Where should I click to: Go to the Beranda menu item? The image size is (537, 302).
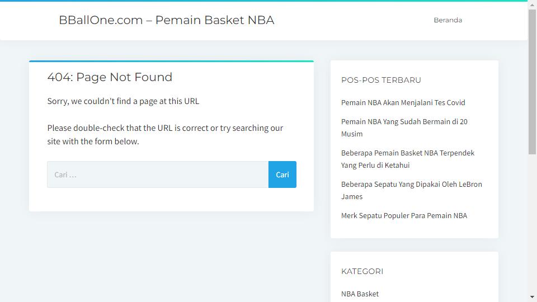click(x=447, y=20)
